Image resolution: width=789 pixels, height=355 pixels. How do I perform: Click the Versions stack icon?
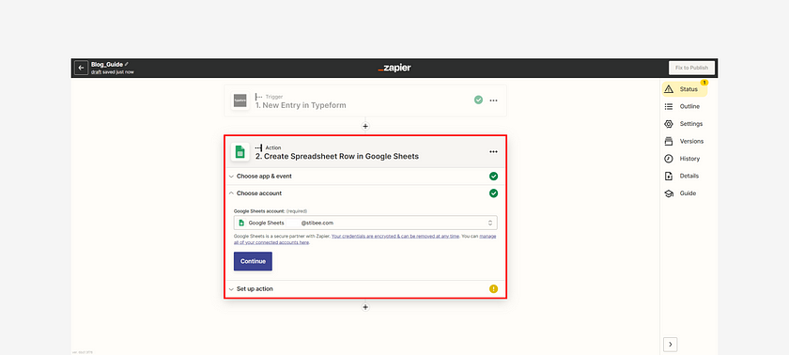pyautogui.click(x=669, y=141)
